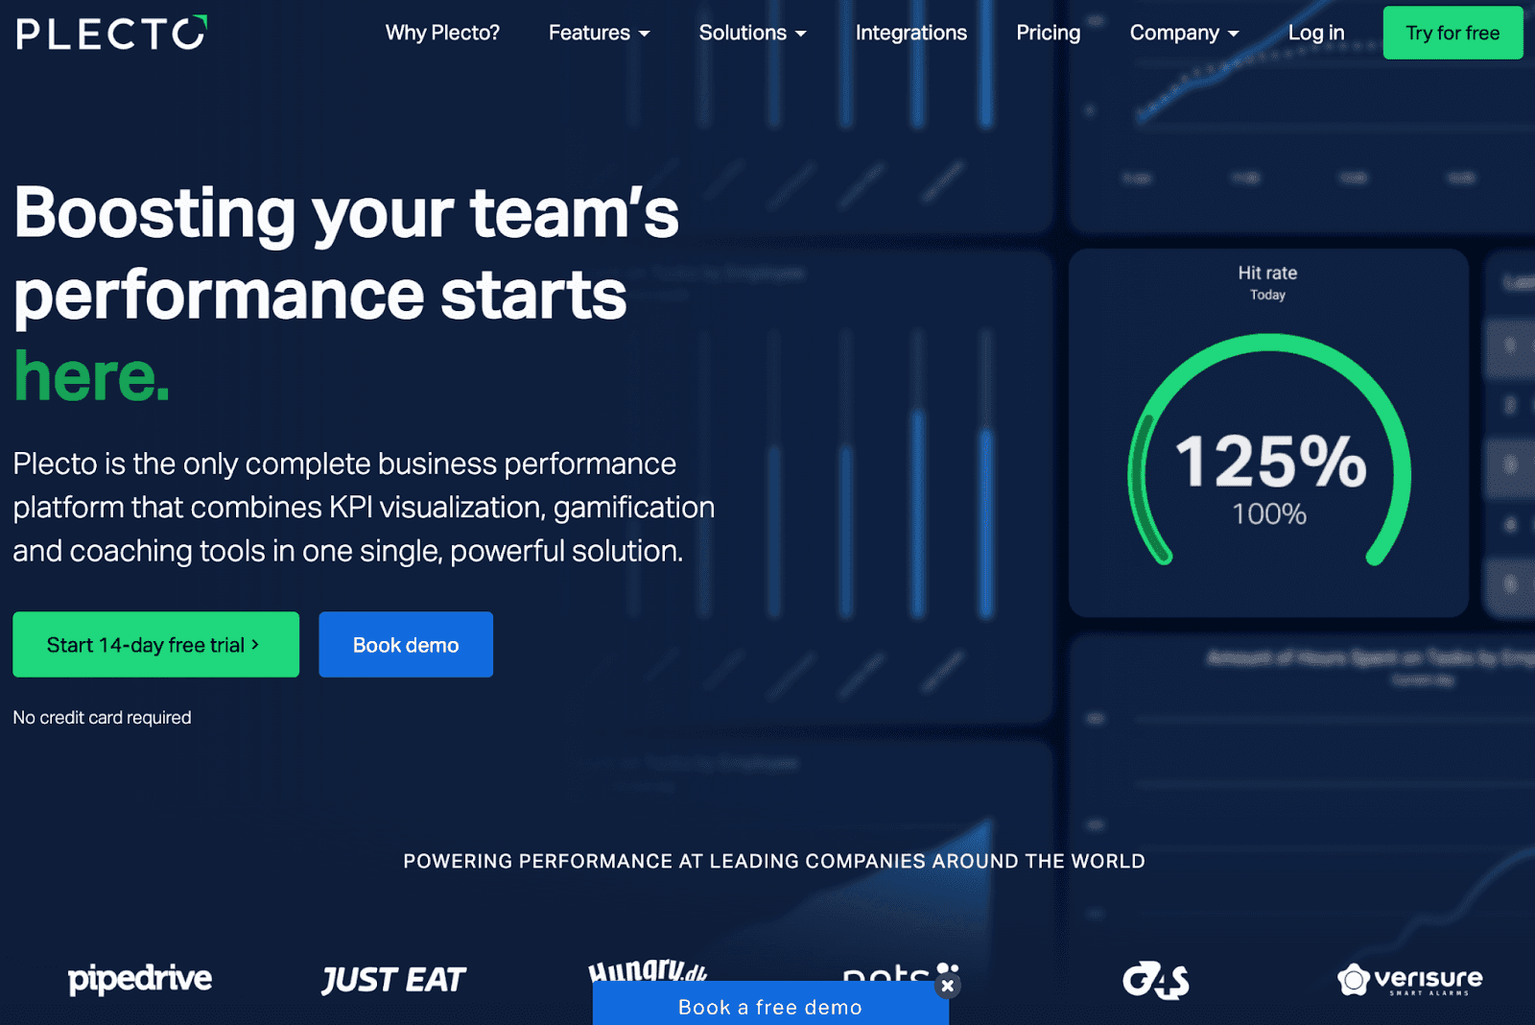1535x1025 pixels.
Task: Start the 14-day free trial
Action: tap(155, 645)
